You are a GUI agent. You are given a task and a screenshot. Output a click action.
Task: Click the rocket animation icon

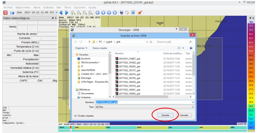tap(140, 13)
